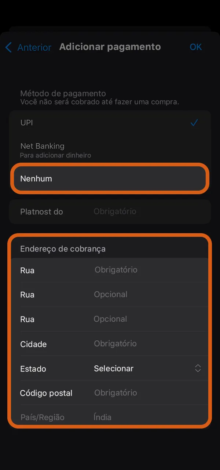The height and width of the screenshot is (470, 220).
Task: Click the Endereço de cobrança section header
Action: (x=63, y=249)
